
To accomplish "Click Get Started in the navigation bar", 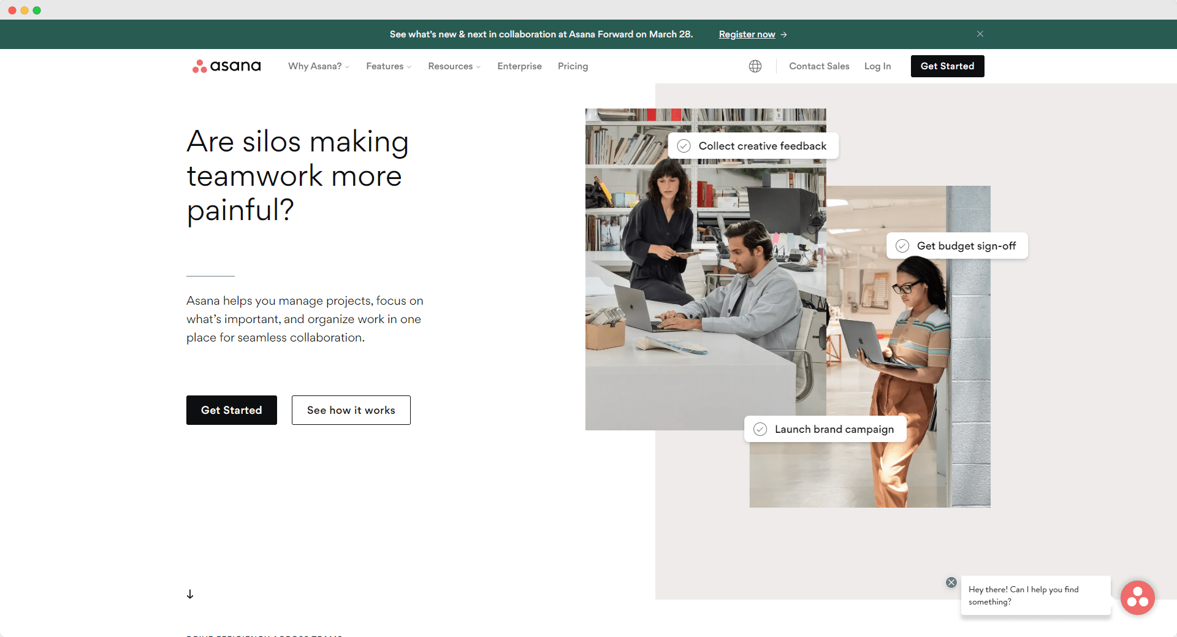I will 947,66.
